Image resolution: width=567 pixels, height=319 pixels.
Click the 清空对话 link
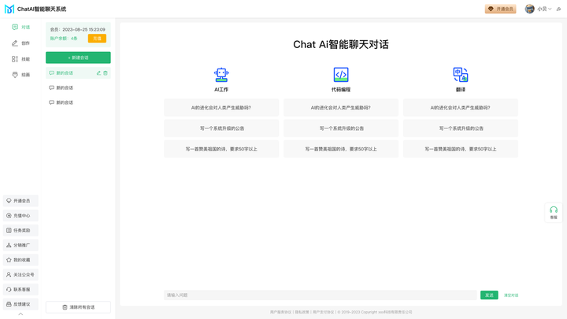511,295
